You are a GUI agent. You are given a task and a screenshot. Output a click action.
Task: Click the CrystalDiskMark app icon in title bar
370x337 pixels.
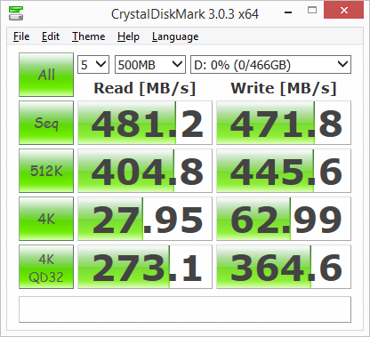point(16,13)
